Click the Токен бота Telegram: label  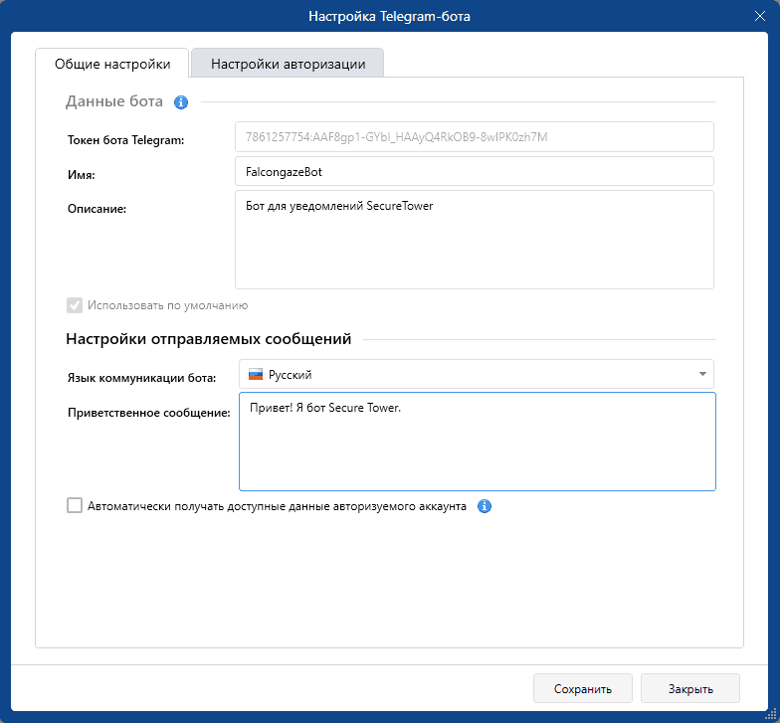125,140
